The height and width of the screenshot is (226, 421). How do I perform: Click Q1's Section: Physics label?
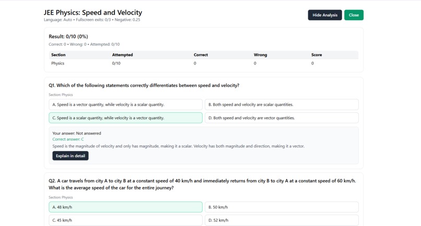[61, 95]
